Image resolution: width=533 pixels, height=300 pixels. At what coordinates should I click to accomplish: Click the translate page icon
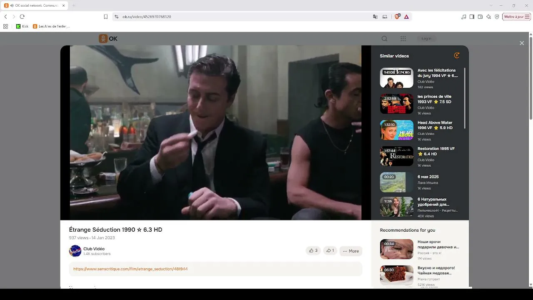click(x=375, y=17)
